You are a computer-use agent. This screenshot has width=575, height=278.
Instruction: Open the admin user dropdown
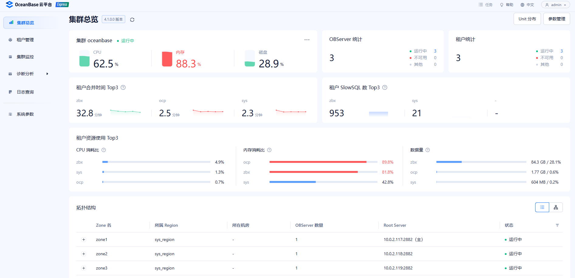[x=556, y=5]
